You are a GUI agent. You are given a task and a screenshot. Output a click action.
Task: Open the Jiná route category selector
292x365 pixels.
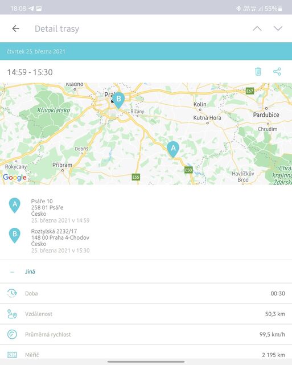pyautogui.click(x=146, y=272)
